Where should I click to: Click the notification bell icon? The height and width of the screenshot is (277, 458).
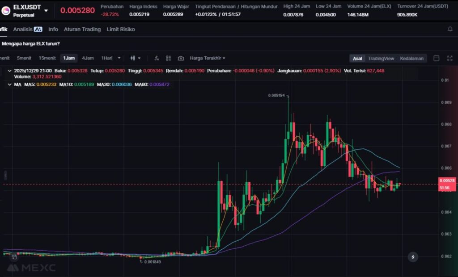coord(450,29)
